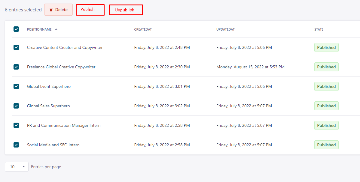Deselect the Global Sales Superhero checkbox

point(16,106)
